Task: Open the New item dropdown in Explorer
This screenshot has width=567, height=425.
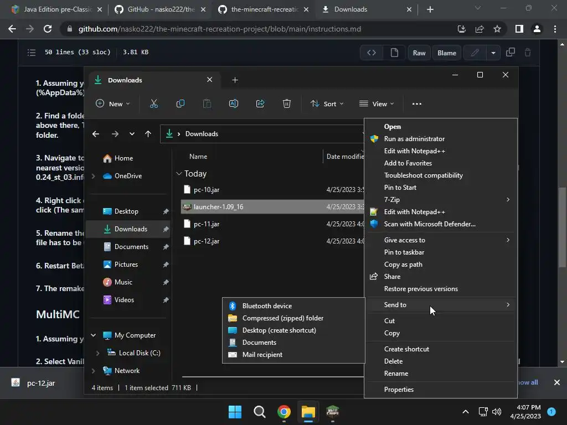Action: coord(112,103)
